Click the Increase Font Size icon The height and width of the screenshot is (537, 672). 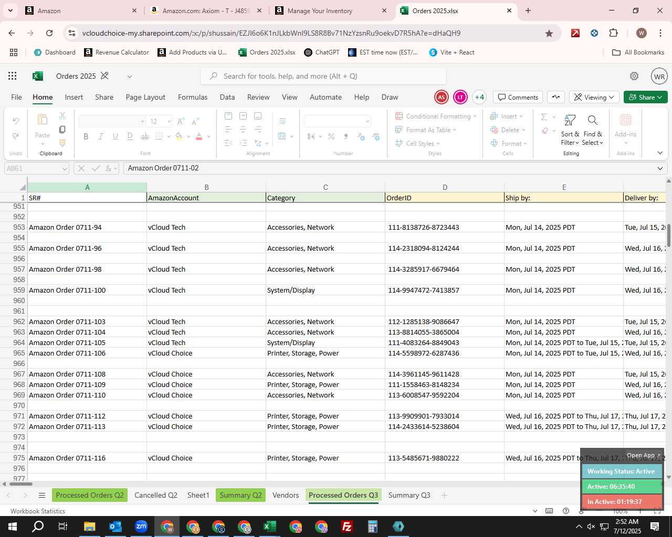tap(181, 121)
